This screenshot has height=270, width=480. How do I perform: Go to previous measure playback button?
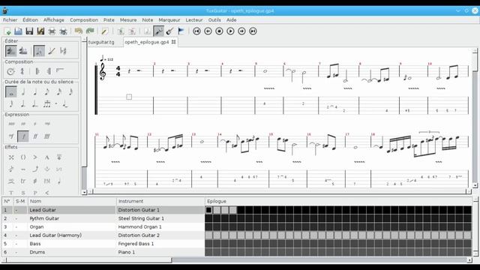(208, 31)
